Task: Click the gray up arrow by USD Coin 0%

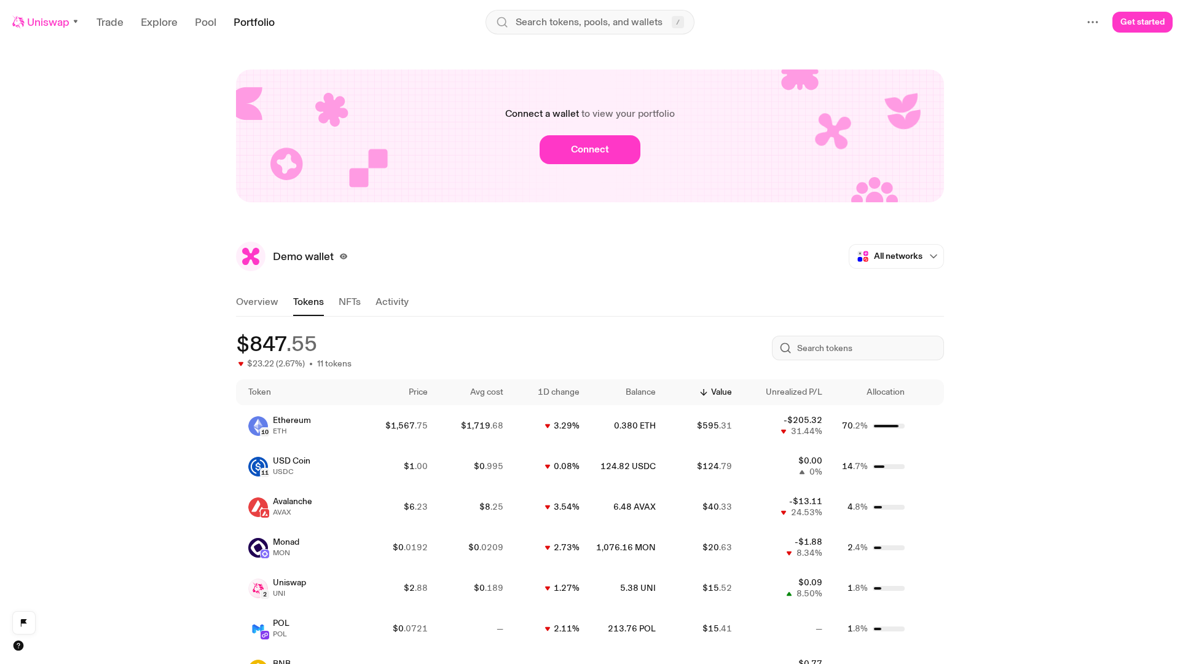Action: click(802, 472)
